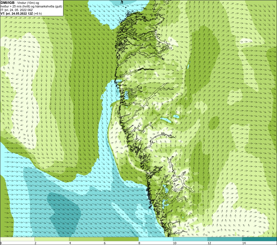Image resolution: width=277 pixels, height=245 pixels.
Task: Click the 6–8 m/s darker green legend swatch
Action: tap(121, 239)
